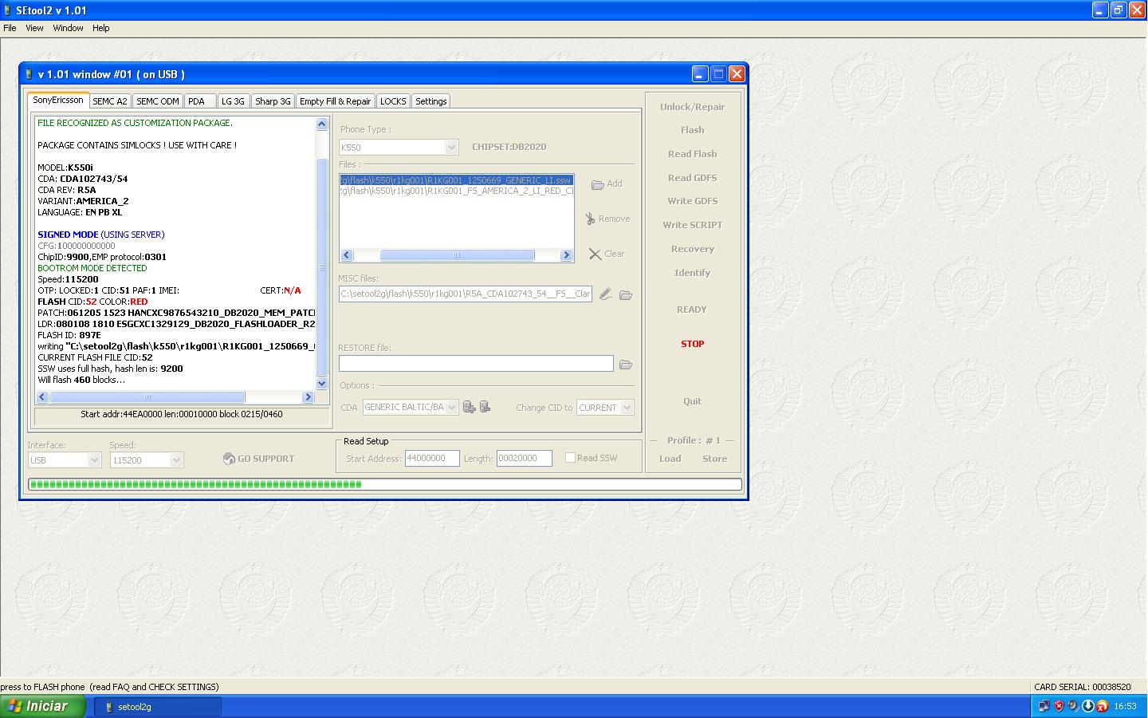Click the Read GDFS button
1148x718 pixels.
coord(692,178)
